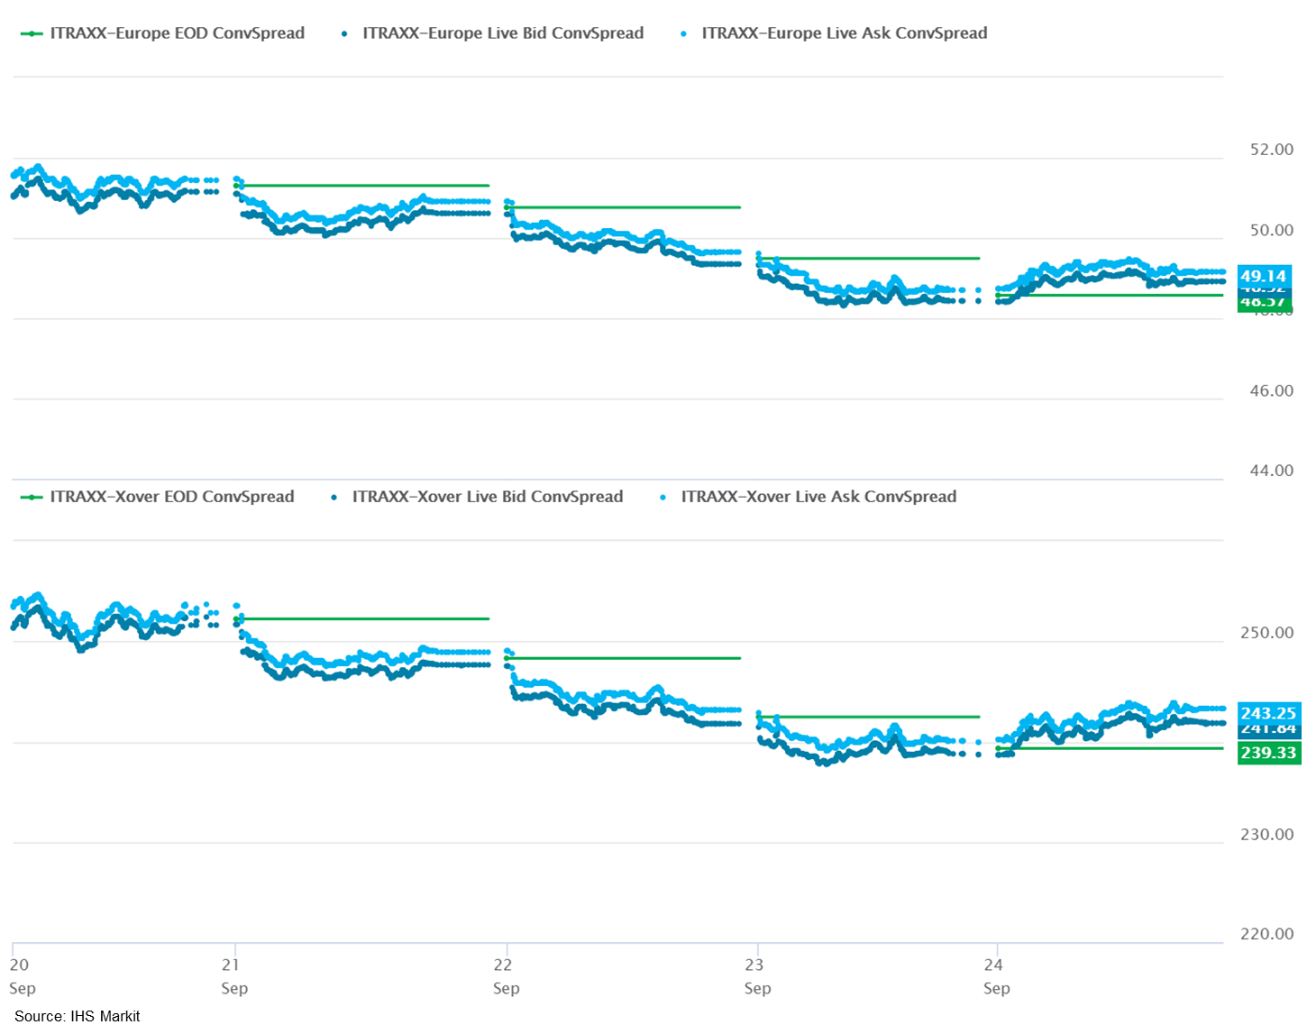Hide the ITRAXX-Xover EOD ConvSpread series

pos(172,497)
